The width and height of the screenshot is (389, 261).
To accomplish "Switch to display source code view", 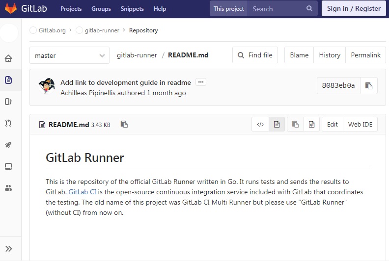I will (x=260, y=125).
